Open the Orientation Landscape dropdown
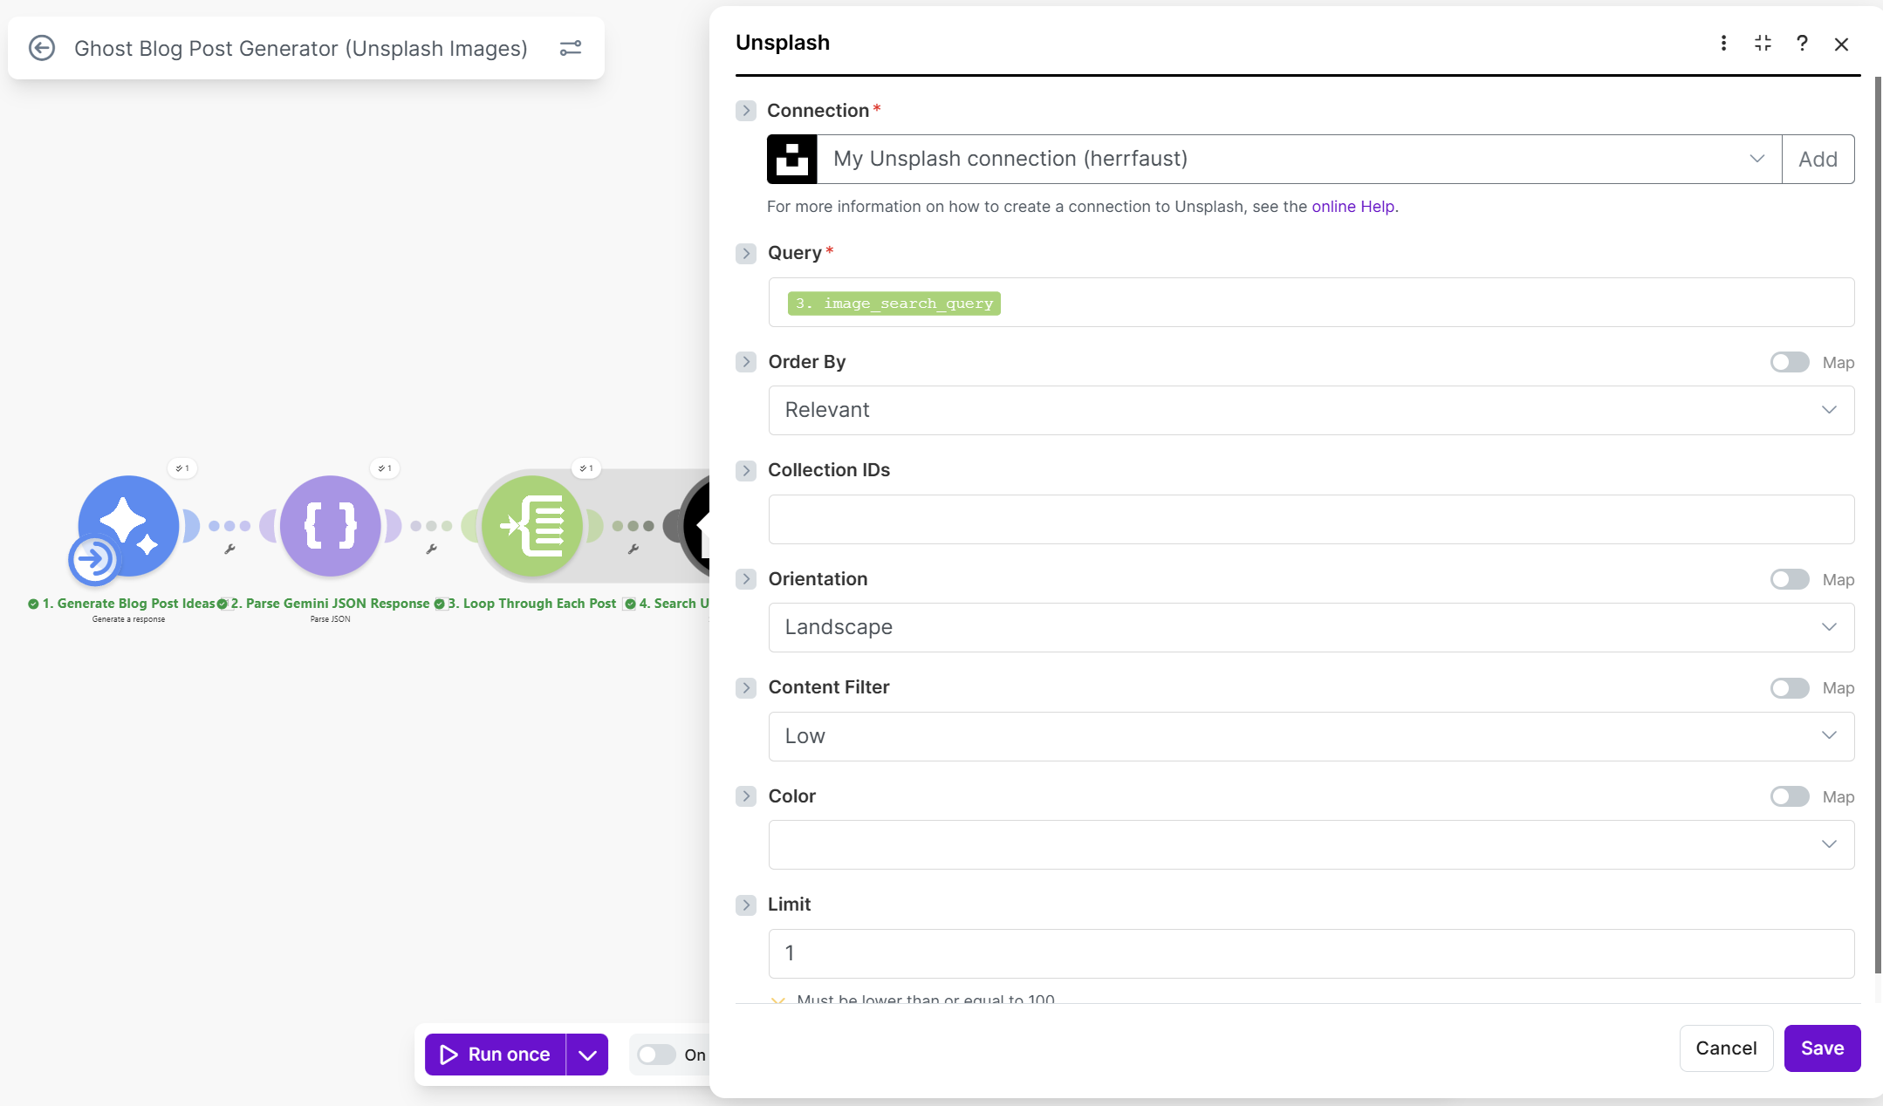 coord(1311,627)
